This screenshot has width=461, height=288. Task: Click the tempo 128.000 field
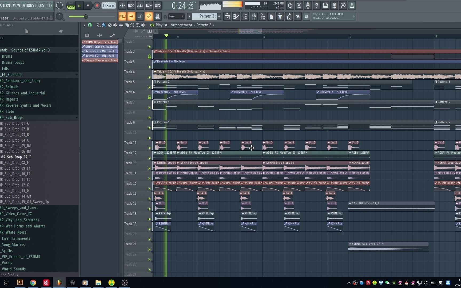coord(109,5)
